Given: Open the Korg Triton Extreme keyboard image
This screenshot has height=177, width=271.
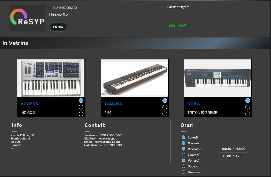Looking at the screenshot, I should [x=218, y=78].
